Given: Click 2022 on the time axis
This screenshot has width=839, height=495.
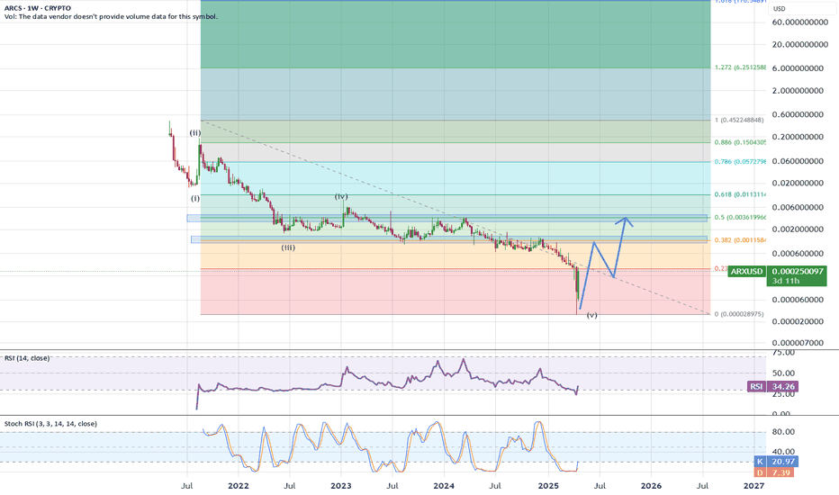Looking at the screenshot, I should pos(239,486).
